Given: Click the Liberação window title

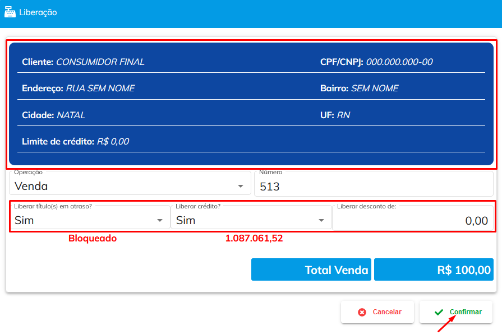Looking at the screenshot, I should [x=38, y=12].
